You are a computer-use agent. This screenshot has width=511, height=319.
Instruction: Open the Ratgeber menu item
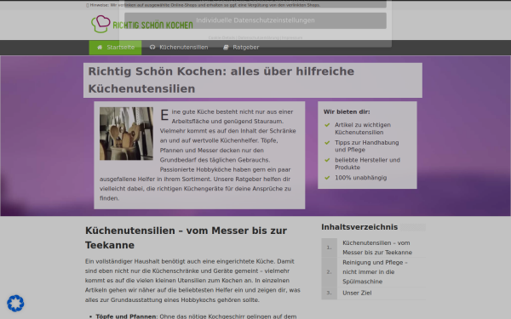[x=241, y=48]
